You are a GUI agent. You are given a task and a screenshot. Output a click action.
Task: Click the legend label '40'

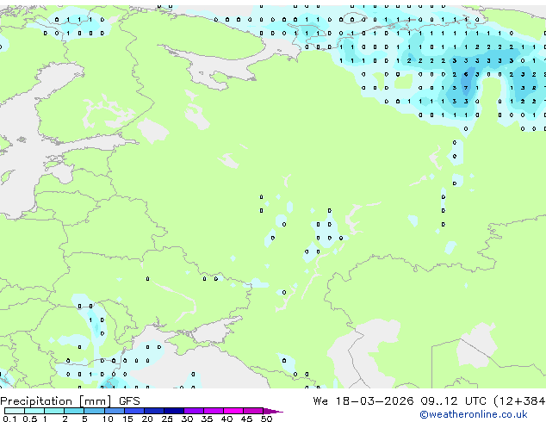pyautogui.click(x=226, y=419)
